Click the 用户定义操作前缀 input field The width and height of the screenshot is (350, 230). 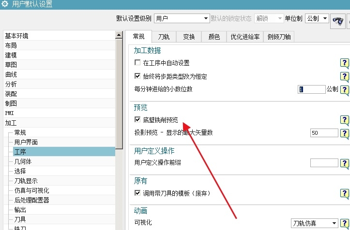(324, 163)
